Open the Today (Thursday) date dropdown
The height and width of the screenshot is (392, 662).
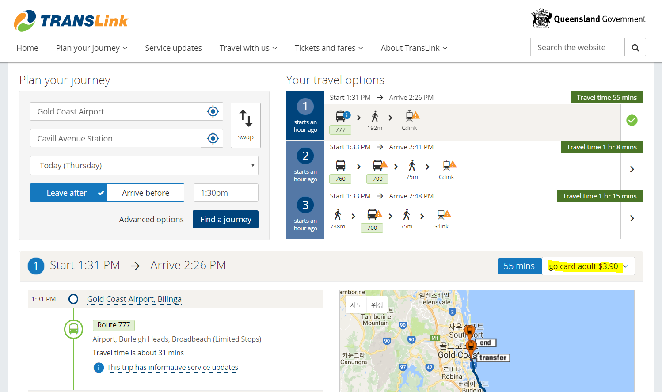[144, 166]
